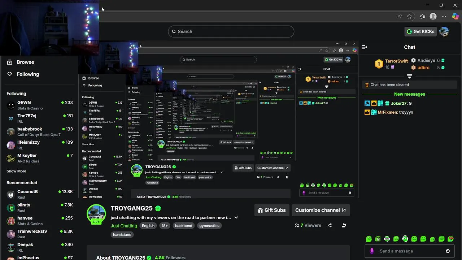Image resolution: width=462 pixels, height=260 pixels.
Task: Click Gift Subs inside the mirrored stream preview
Action: pyautogui.click(x=243, y=168)
